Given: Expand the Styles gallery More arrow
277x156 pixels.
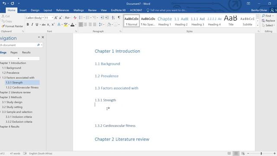Looking at the screenshot, I should coord(258,26).
